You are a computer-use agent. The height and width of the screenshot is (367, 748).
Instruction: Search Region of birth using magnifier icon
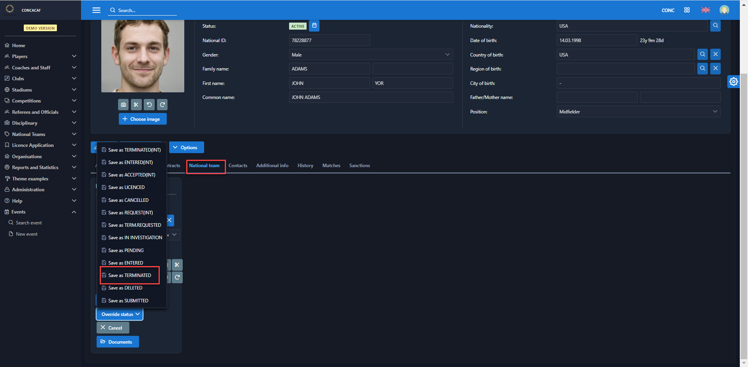point(702,69)
